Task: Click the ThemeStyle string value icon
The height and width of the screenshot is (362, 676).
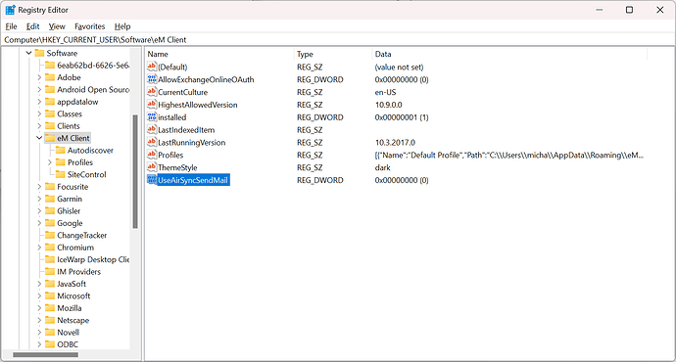Action: pos(152,167)
